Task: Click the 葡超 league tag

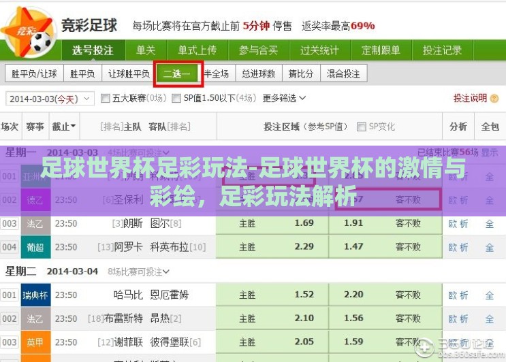Action: pyautogui.click(x=35, y=247)
